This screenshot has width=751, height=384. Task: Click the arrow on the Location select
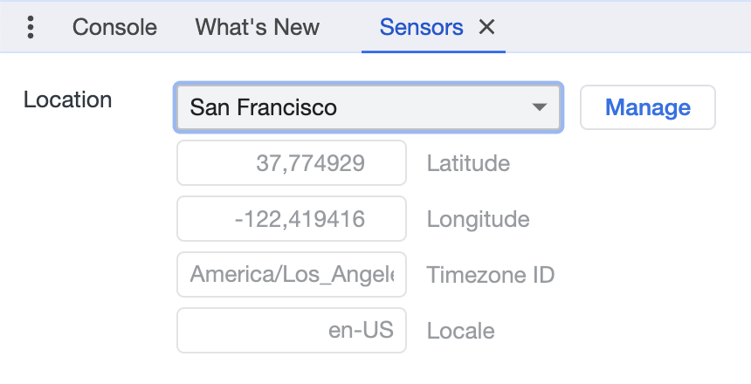(540, 107)
